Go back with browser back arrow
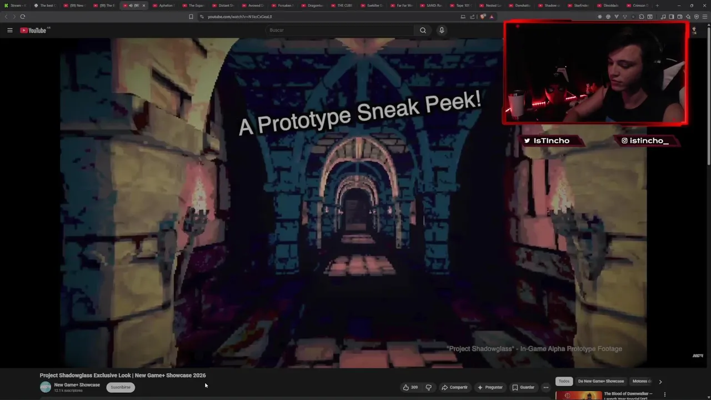The image size is (711, 400). pos(6,17)
